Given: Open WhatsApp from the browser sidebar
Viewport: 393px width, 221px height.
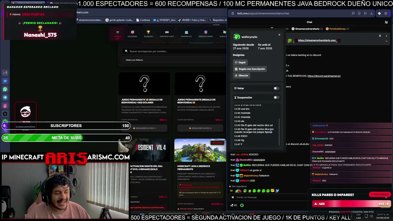Looking at the screenshot, I should [5, 89].
